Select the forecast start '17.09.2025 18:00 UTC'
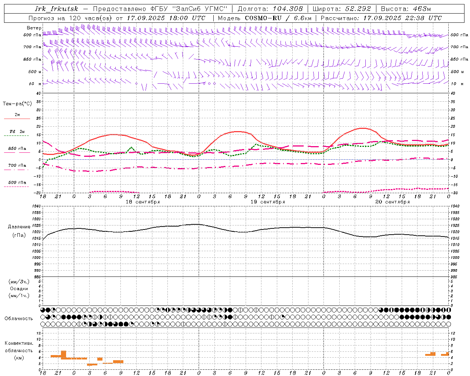Viewport: 470px width, 376px height. 166,18
